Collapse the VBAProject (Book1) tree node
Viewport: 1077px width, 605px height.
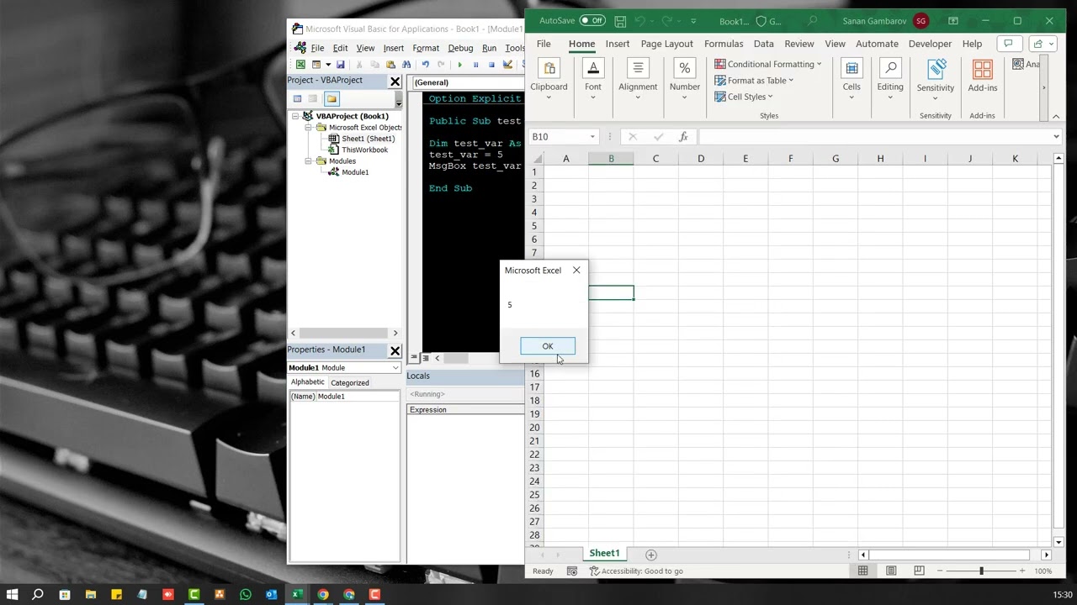pyautogui.click(x=296, y=116)
